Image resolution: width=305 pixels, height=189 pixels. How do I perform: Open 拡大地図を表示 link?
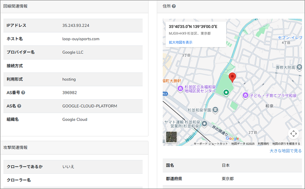[180, 42]
